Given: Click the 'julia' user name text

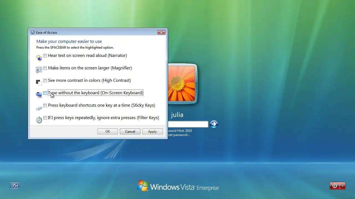Looking at the screenshot, I should pyautogui.click(x=177, y=115).
